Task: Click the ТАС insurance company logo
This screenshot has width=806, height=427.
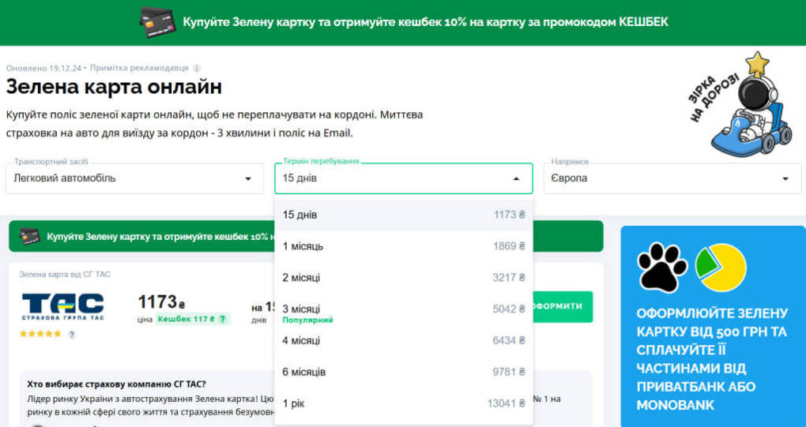Action: tap(62, 306)
